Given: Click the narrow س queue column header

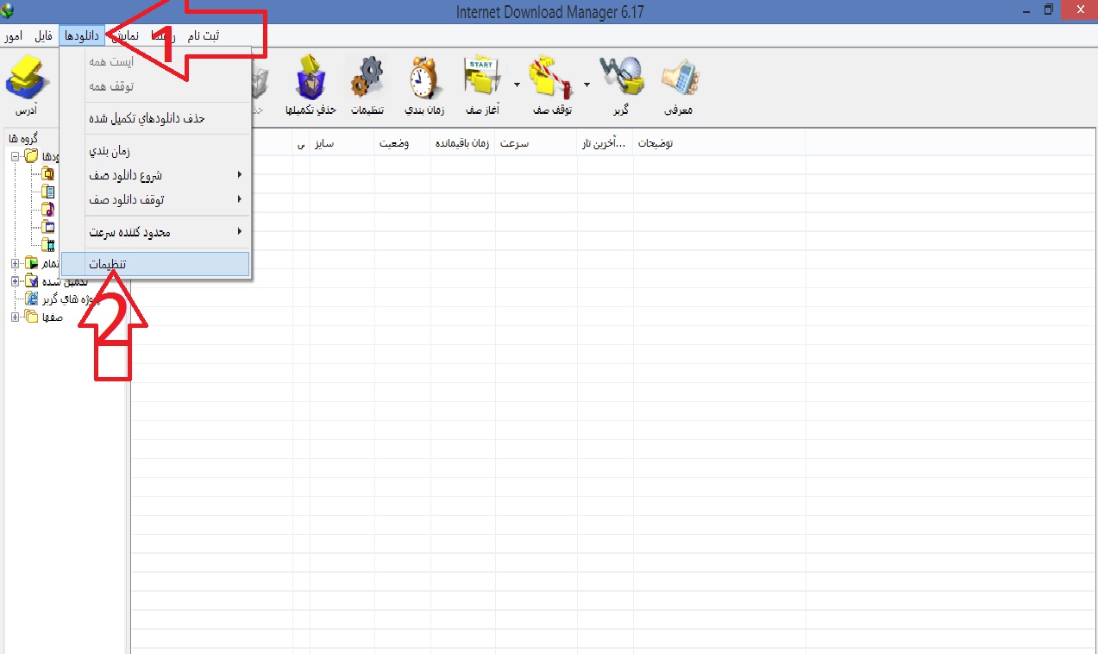Looking at the screenshot, I should pyautogui.click(x=301, y=143).
